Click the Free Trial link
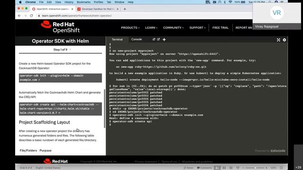Screen dimensions: 303x170 coord(221,28)
